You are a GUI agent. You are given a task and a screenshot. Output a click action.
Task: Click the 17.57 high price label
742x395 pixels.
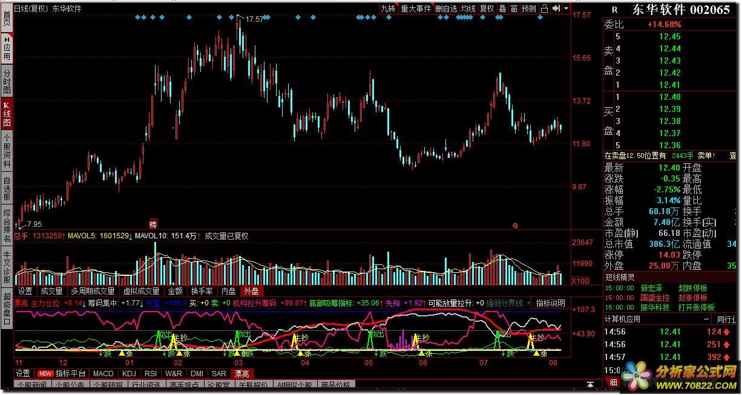tap(255, 19)
